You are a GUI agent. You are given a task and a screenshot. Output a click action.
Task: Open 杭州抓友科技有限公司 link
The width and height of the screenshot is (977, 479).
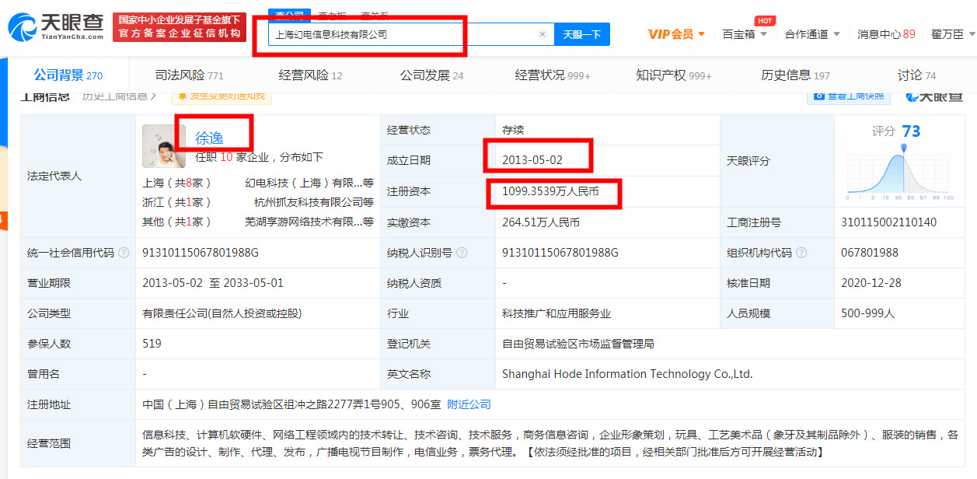coord(314,202)
